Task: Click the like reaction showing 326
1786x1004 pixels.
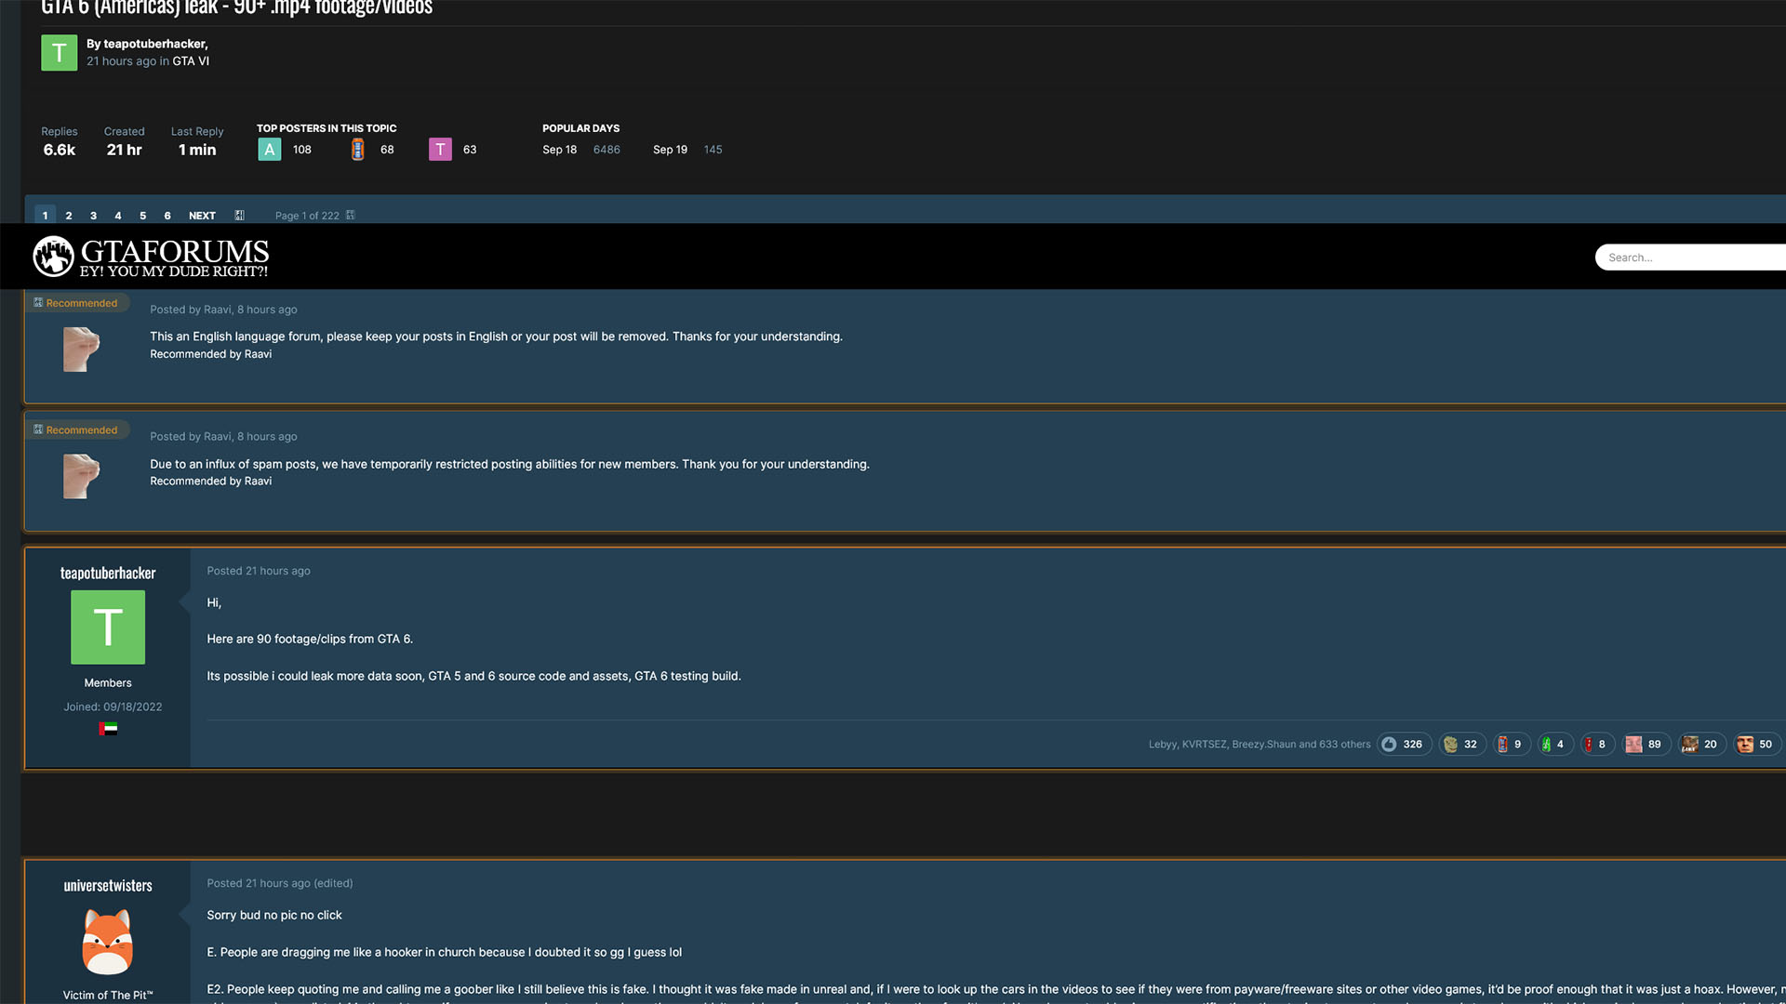Action: [1403, 744]
